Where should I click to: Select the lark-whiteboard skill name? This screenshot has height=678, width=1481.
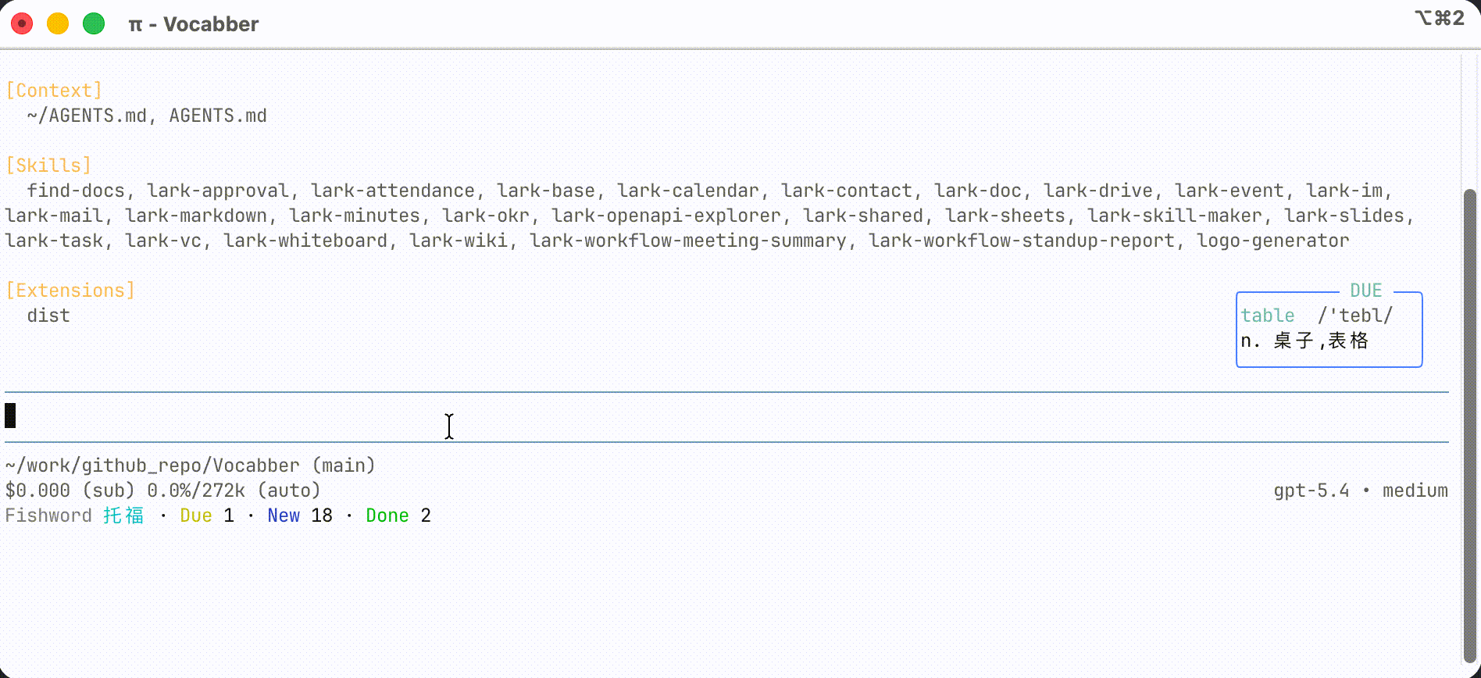pos(305,241)
